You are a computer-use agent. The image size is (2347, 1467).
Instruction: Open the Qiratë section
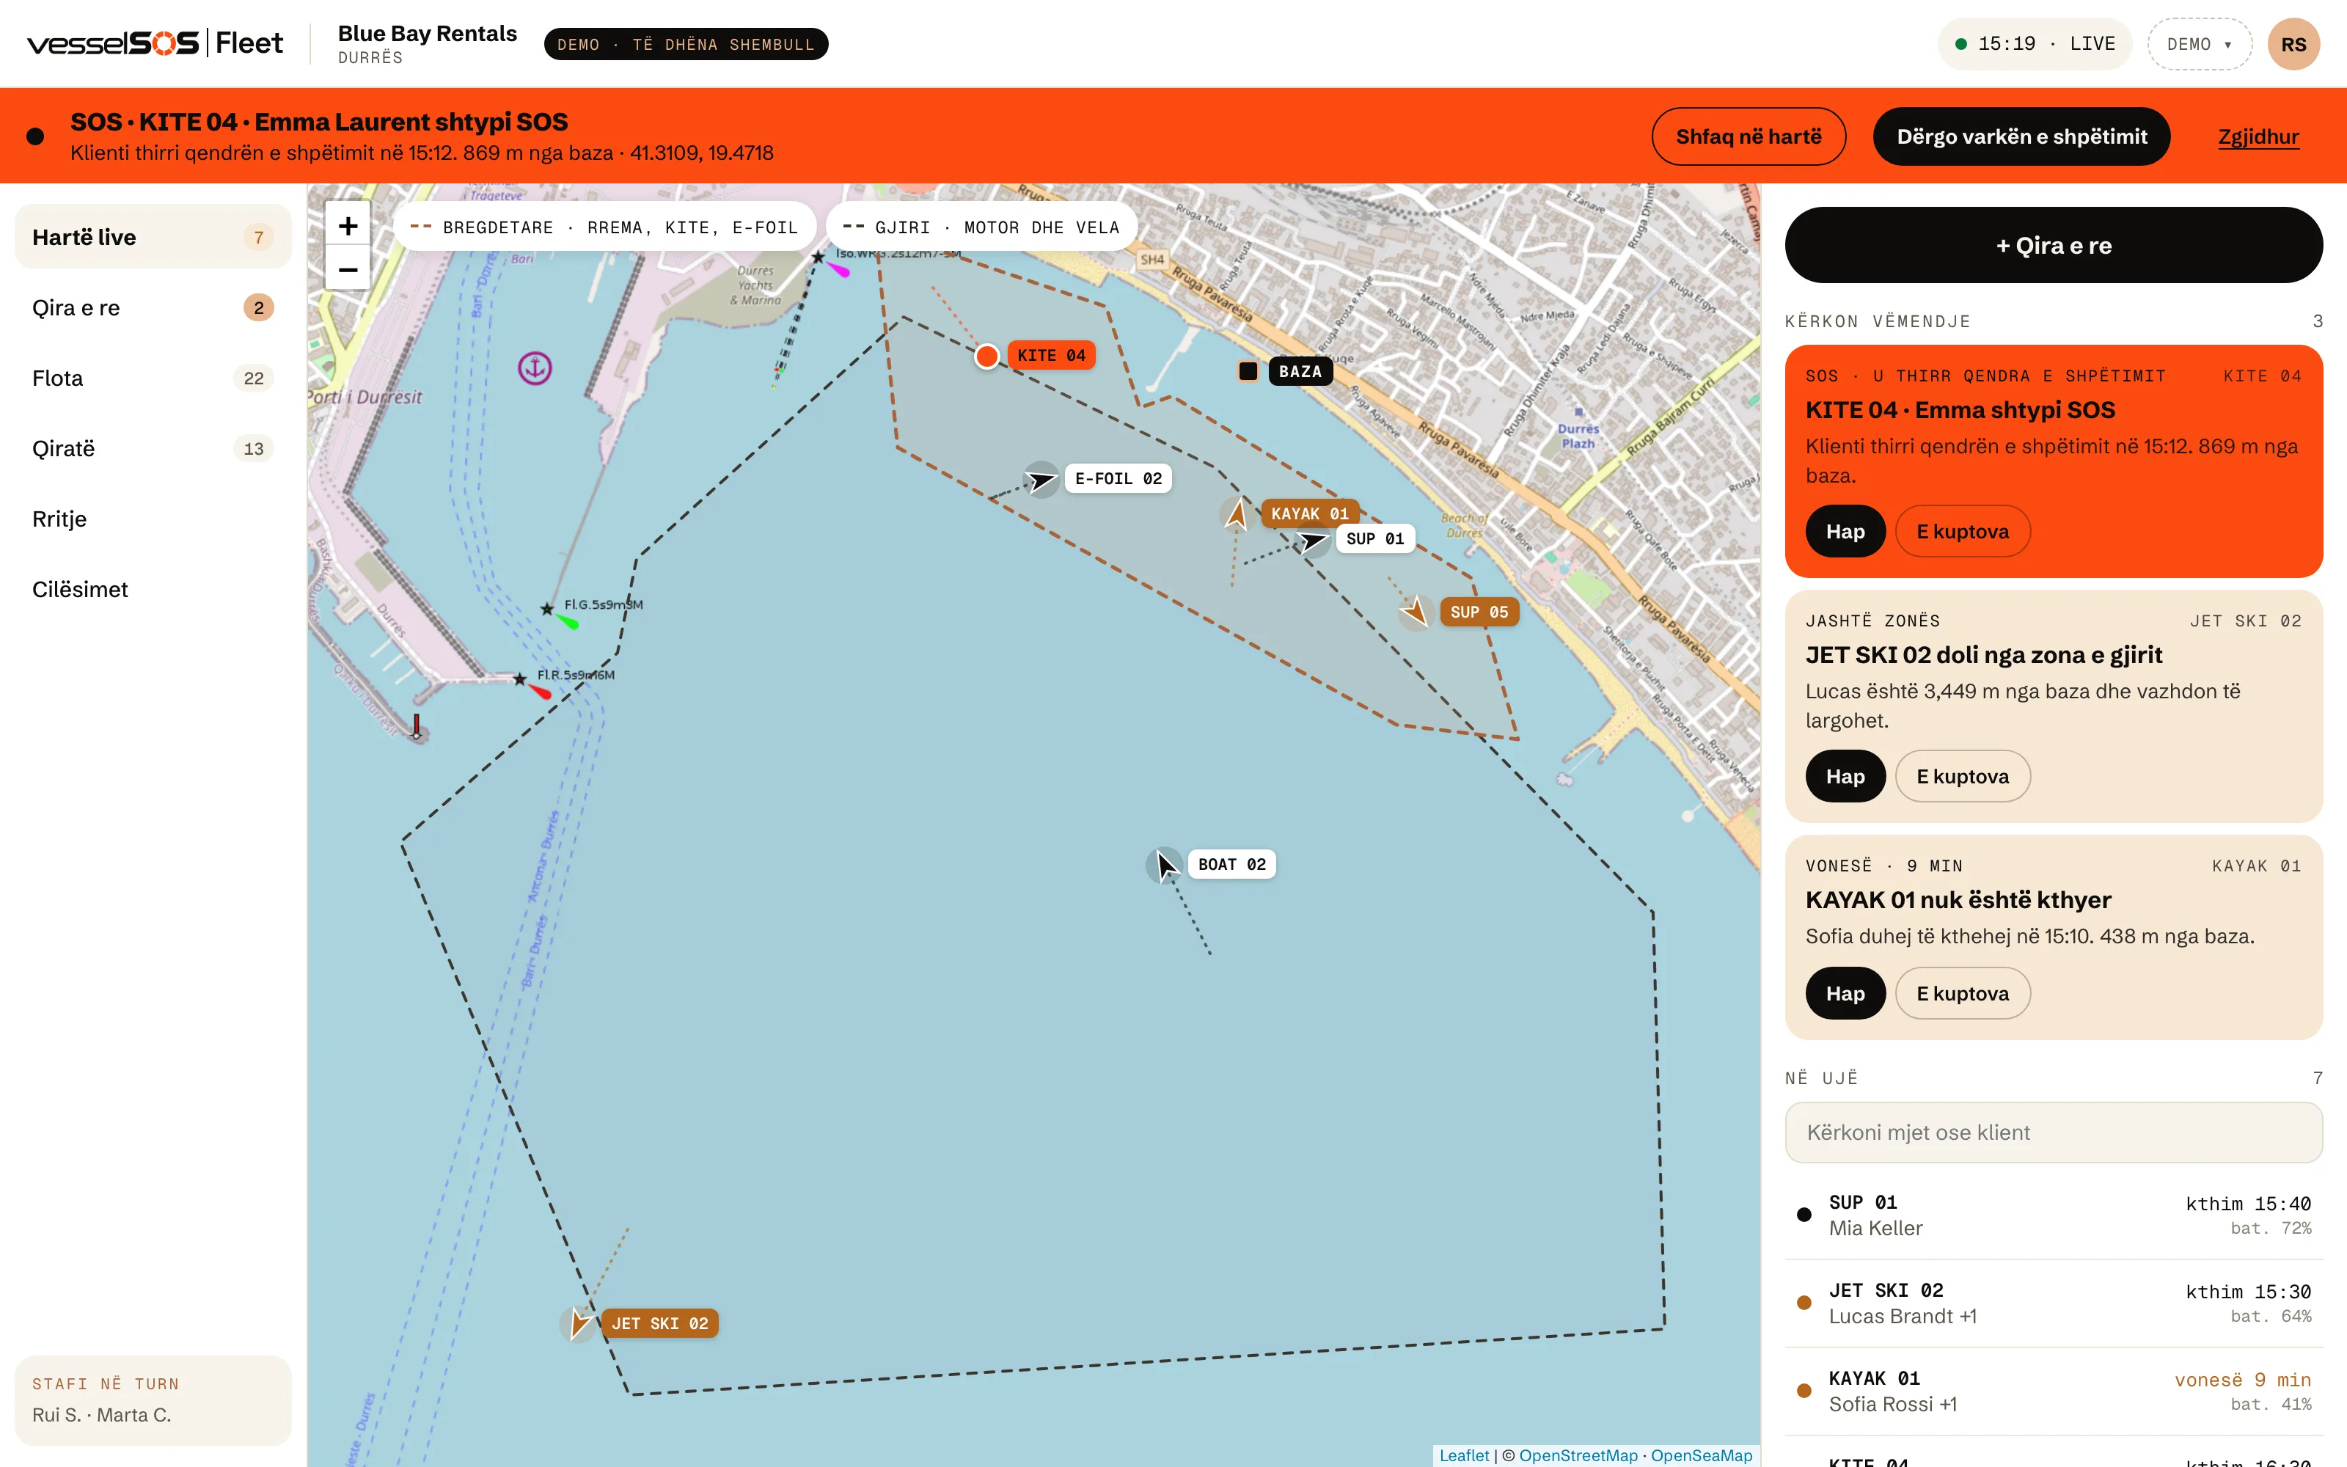153,448
